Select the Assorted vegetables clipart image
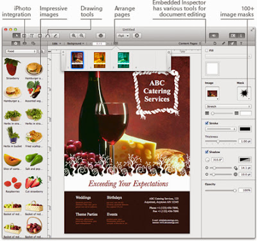This screenshot has width=257, height=241. point(33,90)
